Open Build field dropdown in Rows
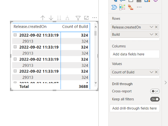 [x=151, y=34]
